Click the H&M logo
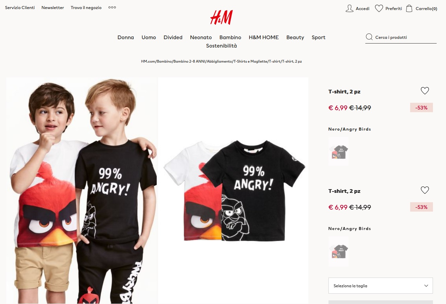Viewport: 446px width, 304px height. (221, 17)
